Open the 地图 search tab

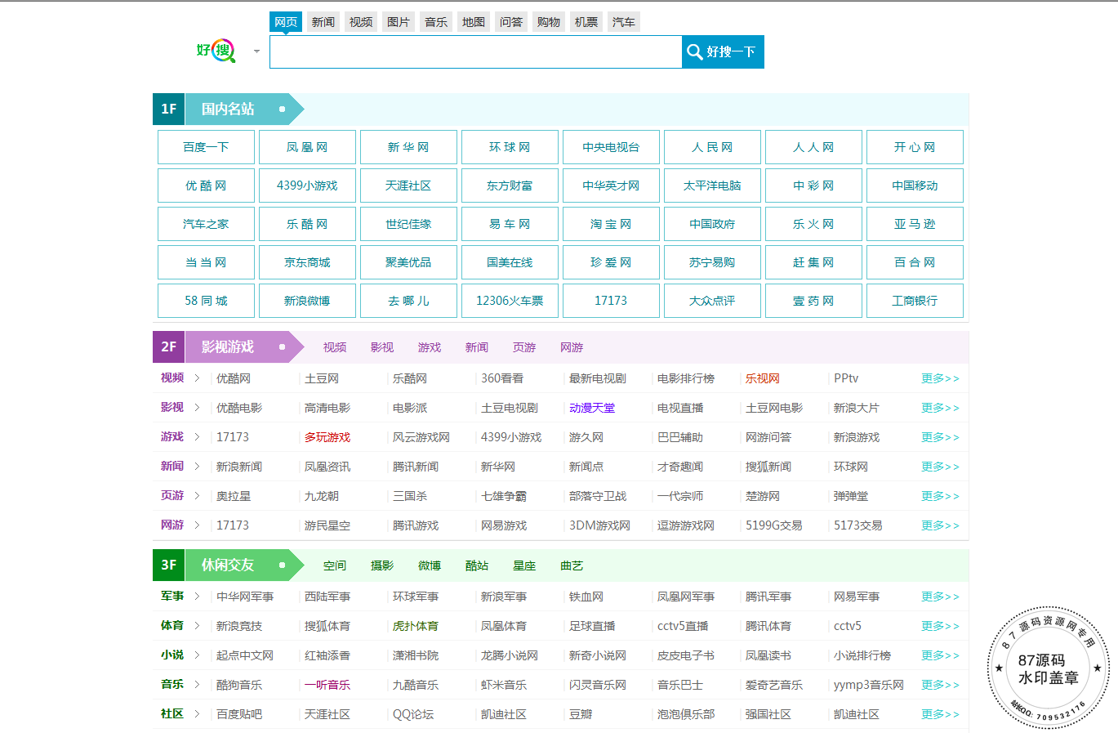point(474,22)
